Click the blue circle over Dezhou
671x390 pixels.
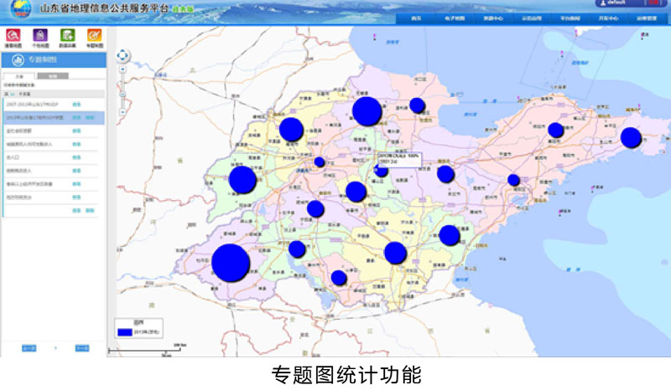coord(291,129)
